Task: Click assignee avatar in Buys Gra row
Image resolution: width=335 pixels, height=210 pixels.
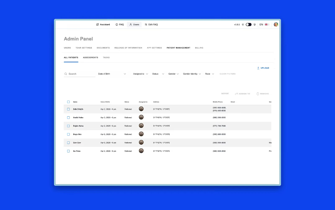Action: [141, 134]
